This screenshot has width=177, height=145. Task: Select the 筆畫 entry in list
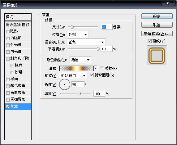click(18, 106)
